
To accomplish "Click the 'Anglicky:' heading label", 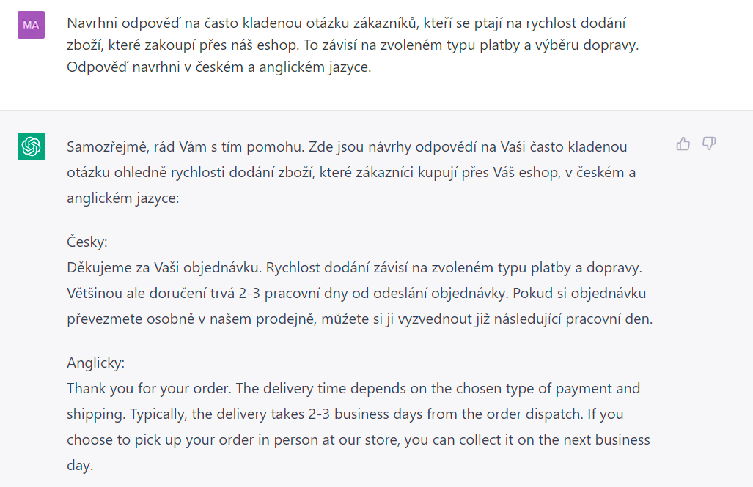I will (x=95, y=363).
